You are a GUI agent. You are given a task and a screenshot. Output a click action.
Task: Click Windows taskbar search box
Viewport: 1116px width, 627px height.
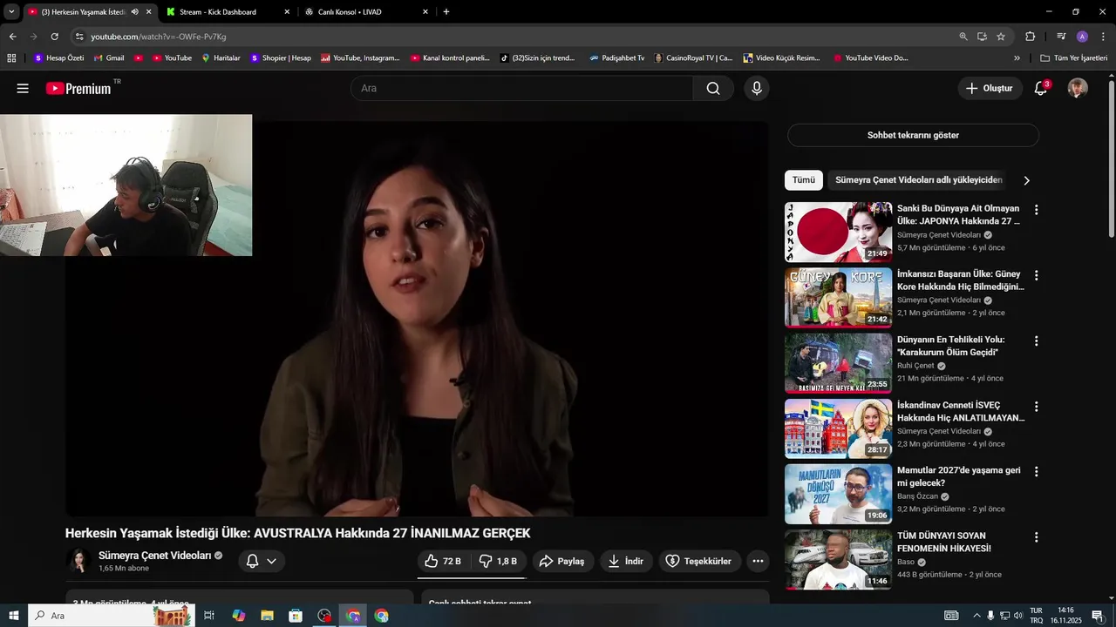pyautogui.click(x=112, y=616)
